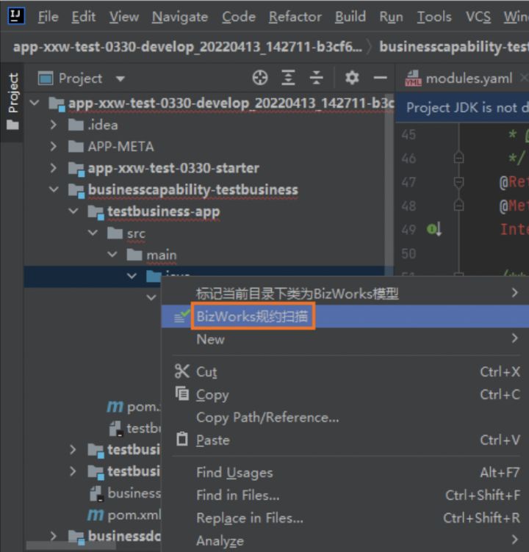529x552 pixels.
Task: Choose Copy Path/Reference... in context menu
Action: point(345,417)
